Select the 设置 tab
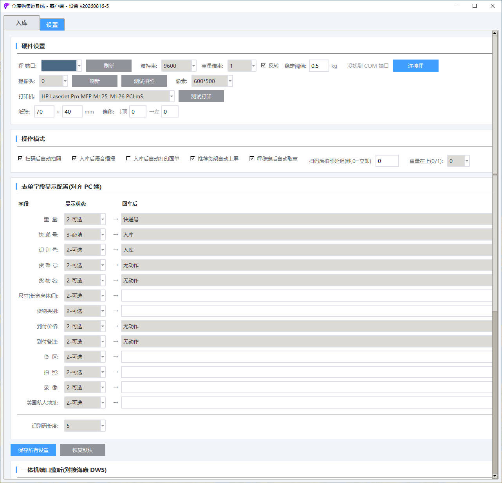Viewport: 502px width, 483px height. (52, 25)
